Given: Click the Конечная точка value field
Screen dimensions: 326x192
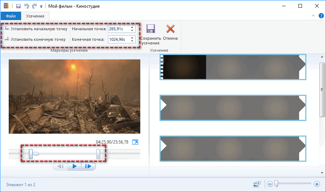Looking at the screenshot, I should point(119,39).
